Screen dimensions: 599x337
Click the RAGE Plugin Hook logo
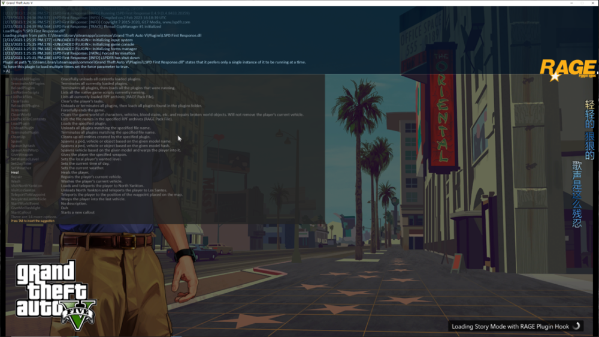click(x=567, y=69)
